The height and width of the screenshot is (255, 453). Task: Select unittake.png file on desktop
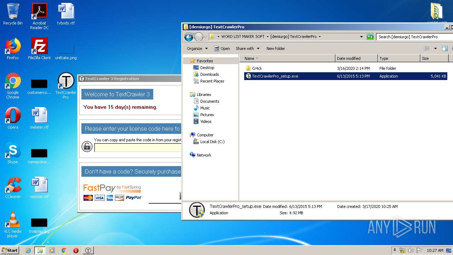click(66, 52)
